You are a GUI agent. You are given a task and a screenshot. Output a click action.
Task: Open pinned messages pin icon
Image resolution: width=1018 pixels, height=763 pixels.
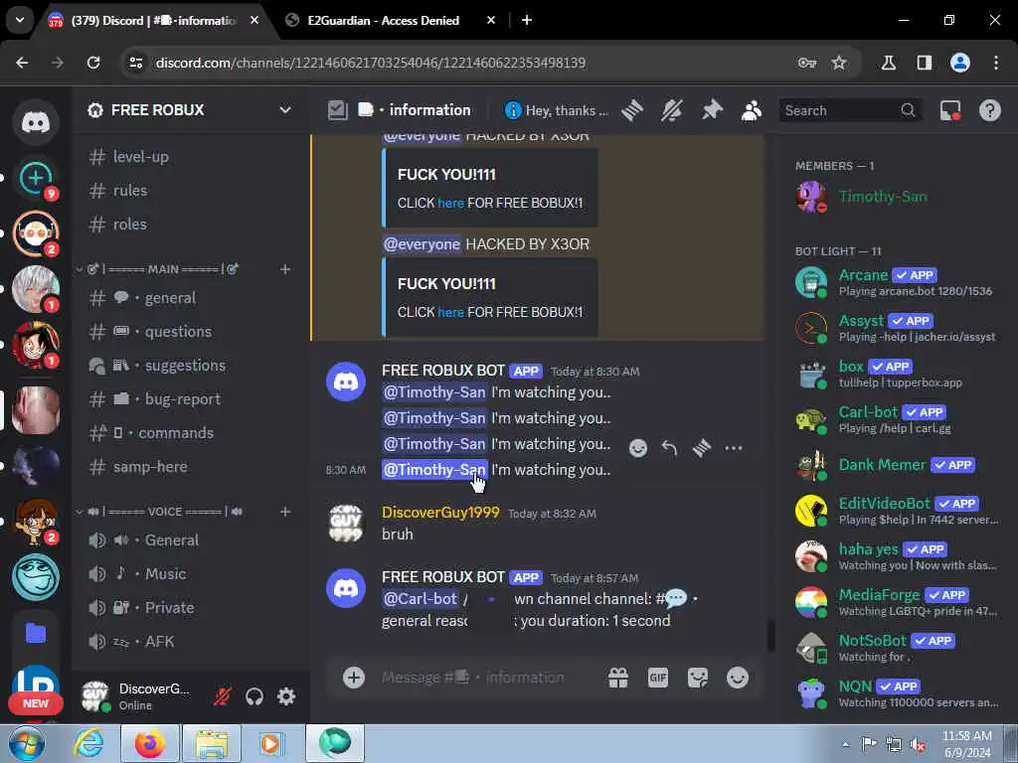[712, 110]
